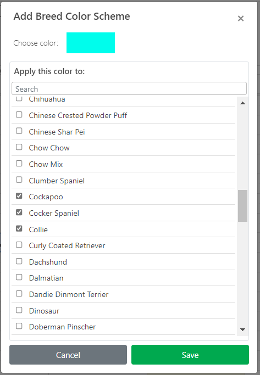The width and height of the screenshot is (260, 375).
Task: Check the Chinese Crested Powder Puff box
Action: 19,115
